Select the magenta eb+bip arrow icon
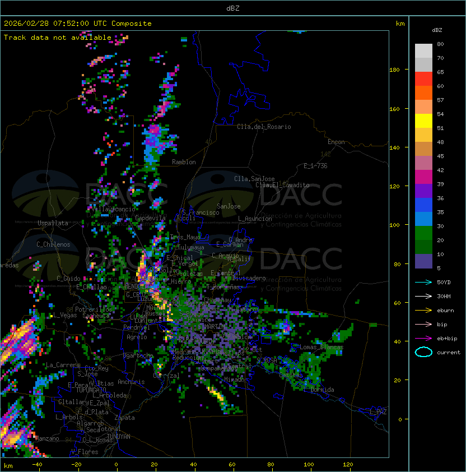This screenshot has width=466, height=472. click(423, 338)
